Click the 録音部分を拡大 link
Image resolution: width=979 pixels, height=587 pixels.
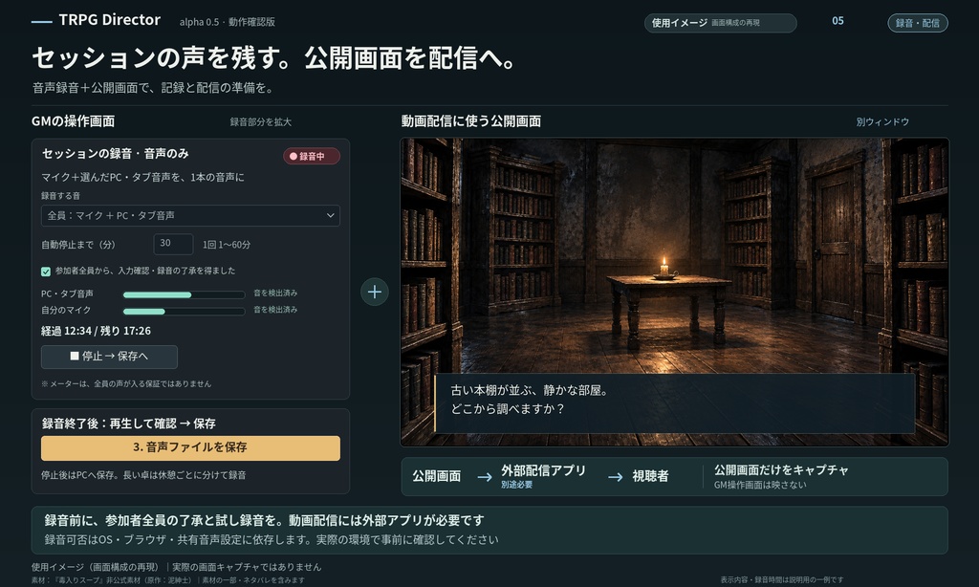[x=260, y=121]
